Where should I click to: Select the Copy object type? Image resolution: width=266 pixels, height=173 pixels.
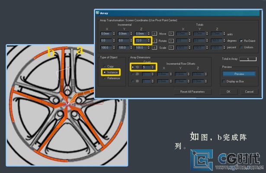point(104,66)
